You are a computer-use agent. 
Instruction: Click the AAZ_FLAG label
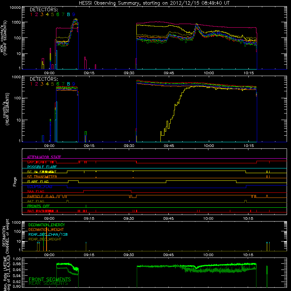[36, 201]
